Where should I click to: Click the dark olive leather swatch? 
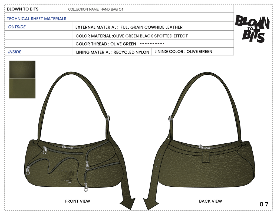[x=22, y=69]
